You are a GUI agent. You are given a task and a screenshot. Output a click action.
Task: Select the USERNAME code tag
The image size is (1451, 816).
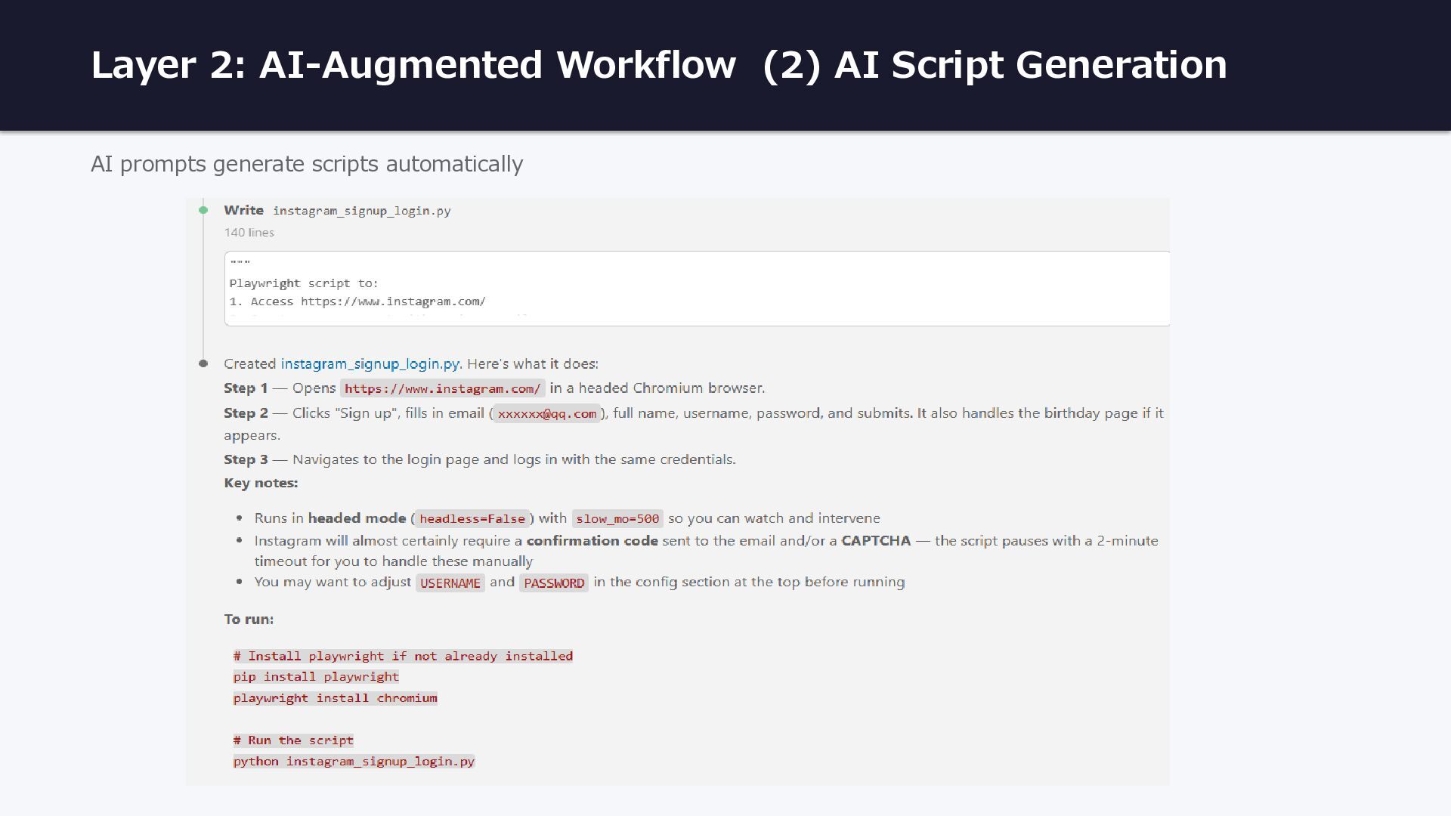[x=450, y=583]
